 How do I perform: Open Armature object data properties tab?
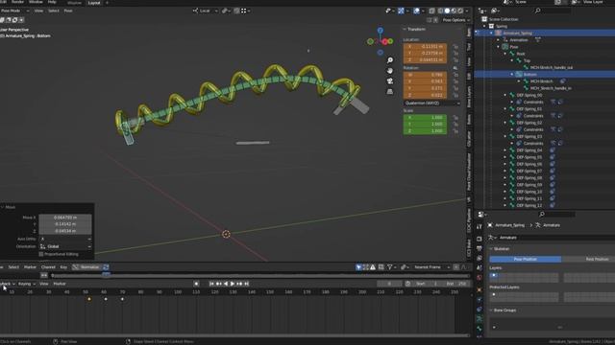point(480,319)
